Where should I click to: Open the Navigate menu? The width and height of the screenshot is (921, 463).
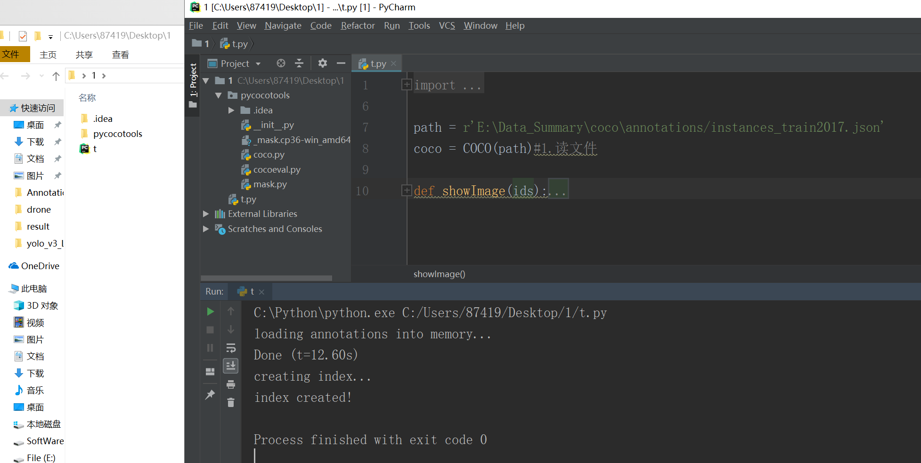[283, 26]
